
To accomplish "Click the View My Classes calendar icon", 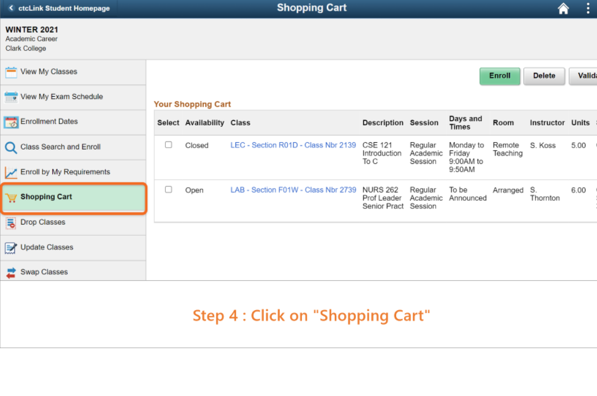I will click(x=11, y=72).
